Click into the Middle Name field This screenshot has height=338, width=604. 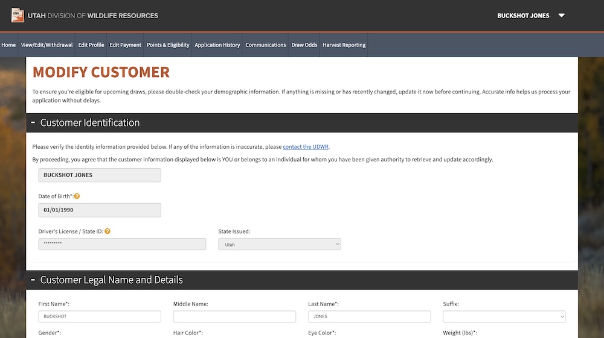pyautogui.click(x=234, y=316)
